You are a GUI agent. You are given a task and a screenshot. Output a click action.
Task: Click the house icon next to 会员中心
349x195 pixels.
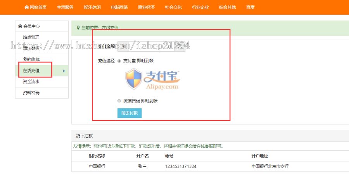click(x=20, y=26)
